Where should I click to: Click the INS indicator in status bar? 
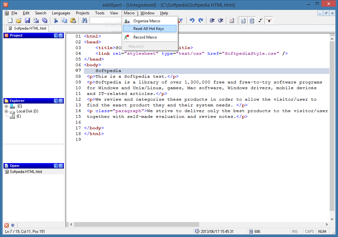pos(295,231)
